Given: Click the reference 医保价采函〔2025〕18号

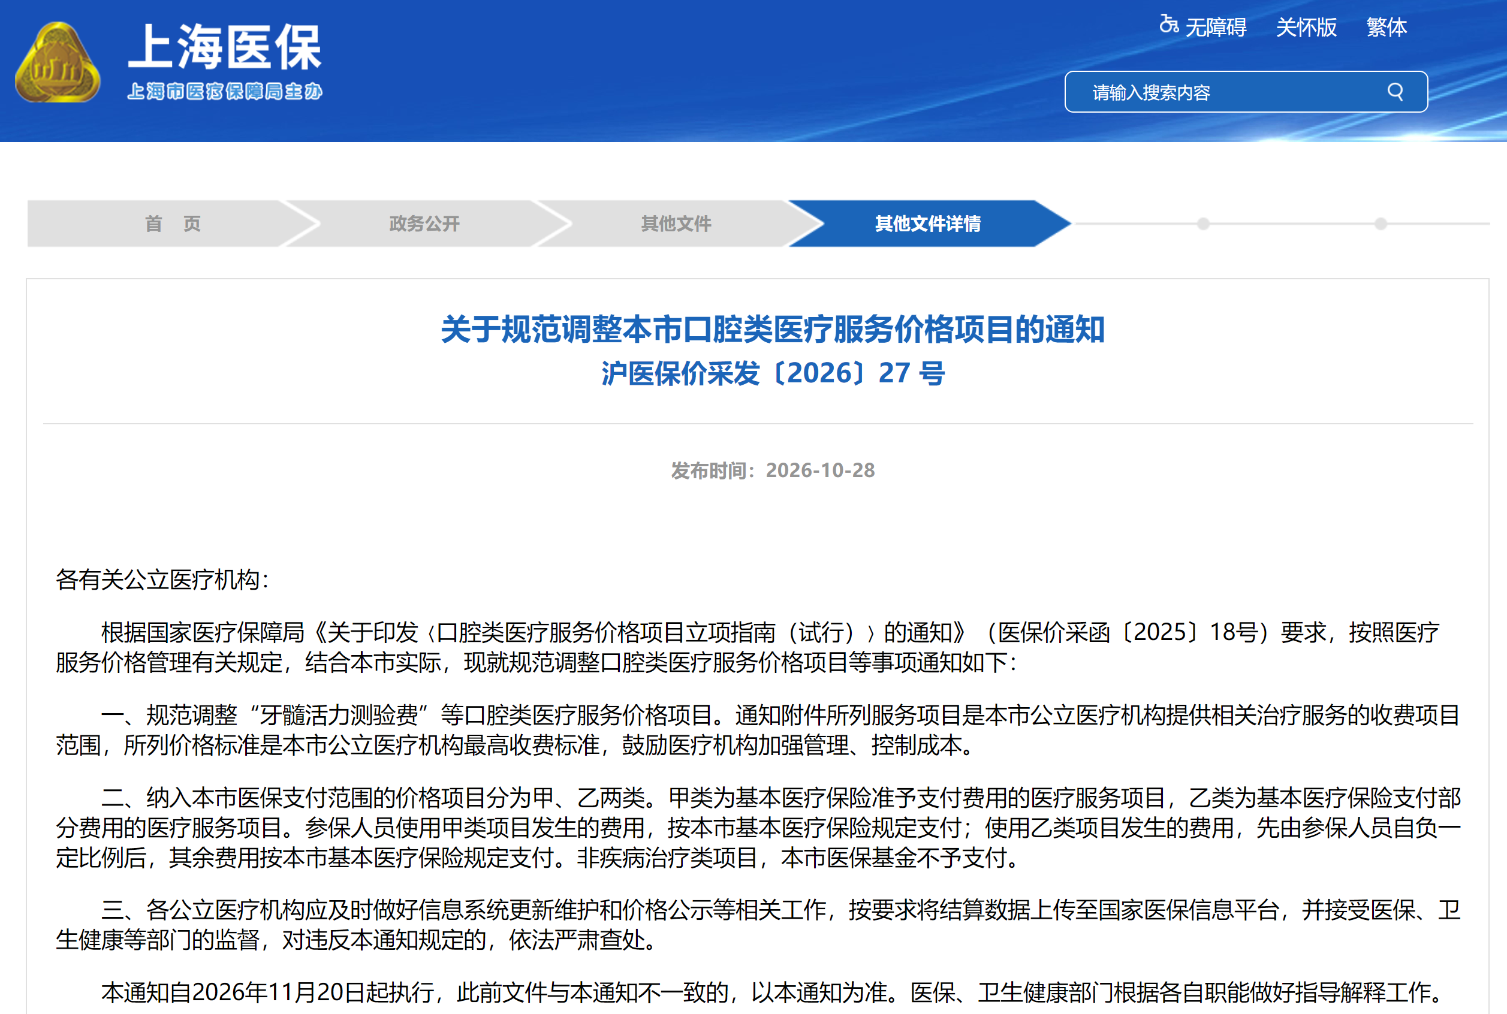Looking at the screenshot, I should click(1128, 632).
